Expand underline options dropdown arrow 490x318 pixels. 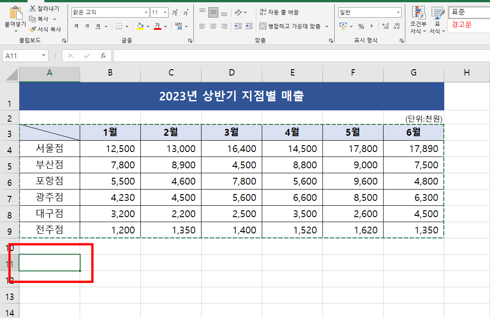pos(106,26)
